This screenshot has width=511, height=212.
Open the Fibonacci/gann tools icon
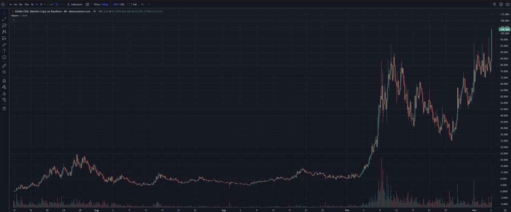[4, 26]
